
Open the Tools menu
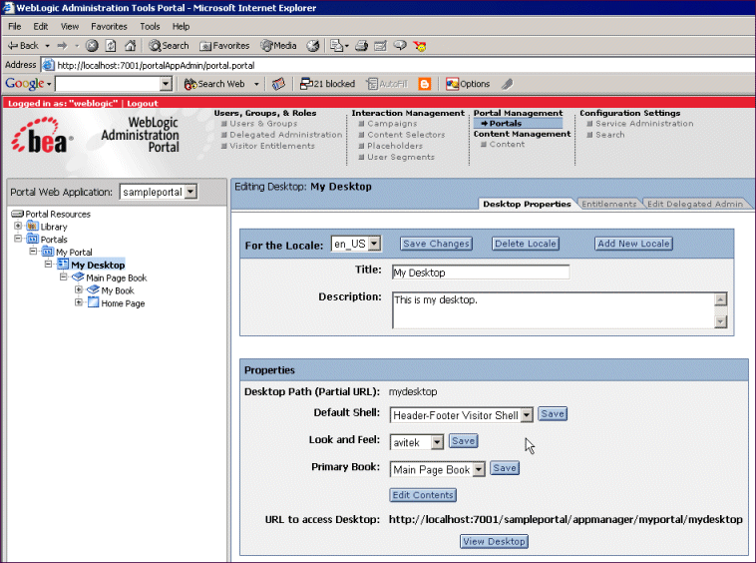point(150,27)
